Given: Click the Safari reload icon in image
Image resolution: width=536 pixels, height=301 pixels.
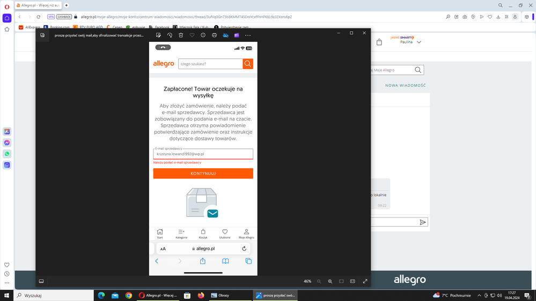Looking at the screenshot, I should tap(244, 249).
